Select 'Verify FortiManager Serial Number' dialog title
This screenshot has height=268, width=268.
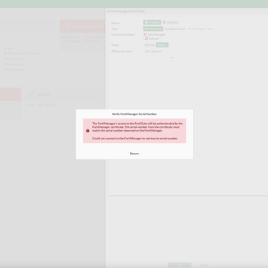coord(134,114)
